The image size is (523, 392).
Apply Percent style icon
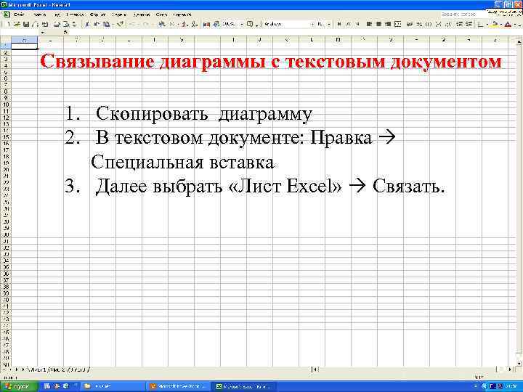[x=420, y=24]
